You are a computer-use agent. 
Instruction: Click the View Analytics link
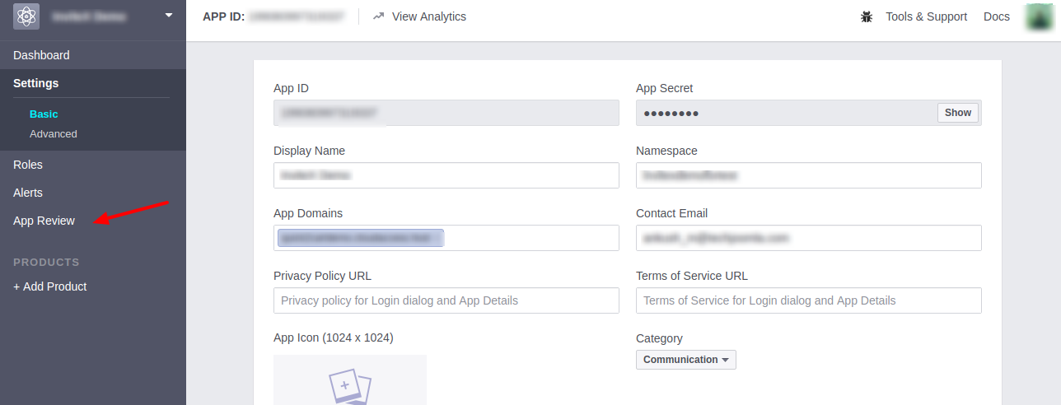coord(428,16)
